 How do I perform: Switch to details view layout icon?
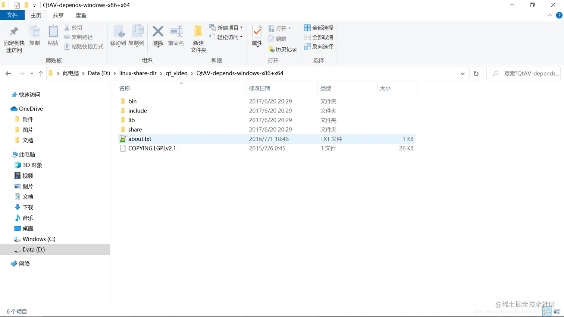547,311
